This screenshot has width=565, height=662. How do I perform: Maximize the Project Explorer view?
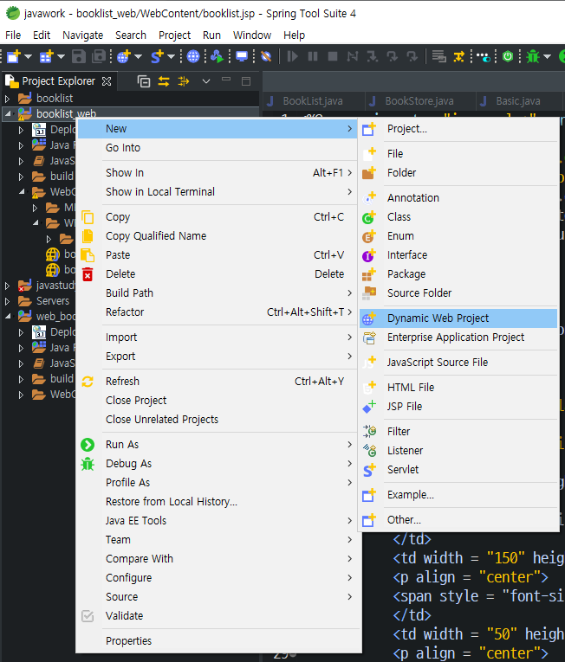coord(246,81)
